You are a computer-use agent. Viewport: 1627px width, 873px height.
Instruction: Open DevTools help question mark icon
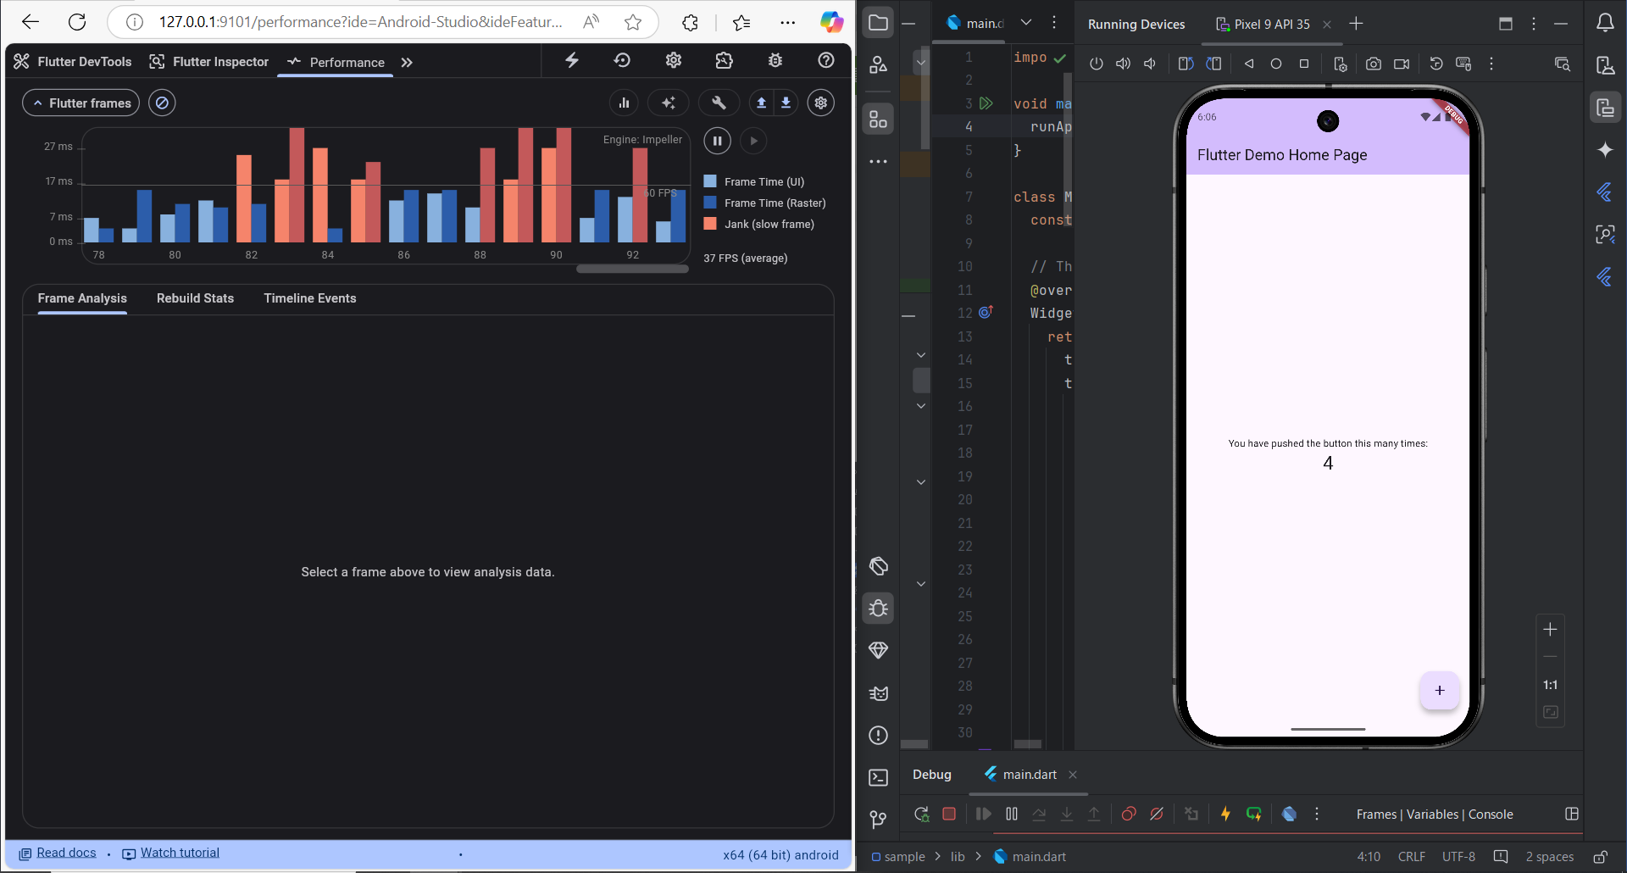point(826,60)
